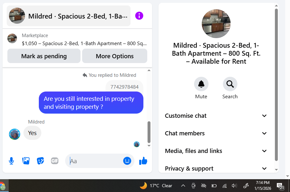Open the emoji smiley picker
The width and height of the screenshot is (290, 192).
127,161
